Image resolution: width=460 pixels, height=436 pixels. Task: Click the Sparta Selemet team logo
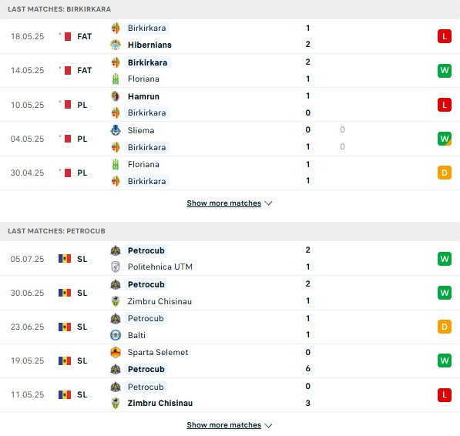click(x=116, y=352)
